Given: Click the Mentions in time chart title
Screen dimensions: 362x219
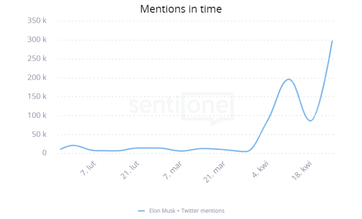Looking at the screenshot, I should point(181,9).
